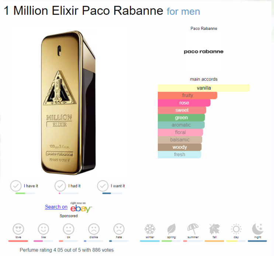Click the "for men" title link
Image resolution: width=274 pixels, height=256 pixels.
tap(183, 11)
